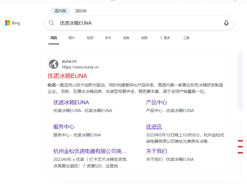Image resolution: width=247 pixels, height=188 pixels.
Task: Open the 更多 three-dot menu
Action: tap(165, 38)
